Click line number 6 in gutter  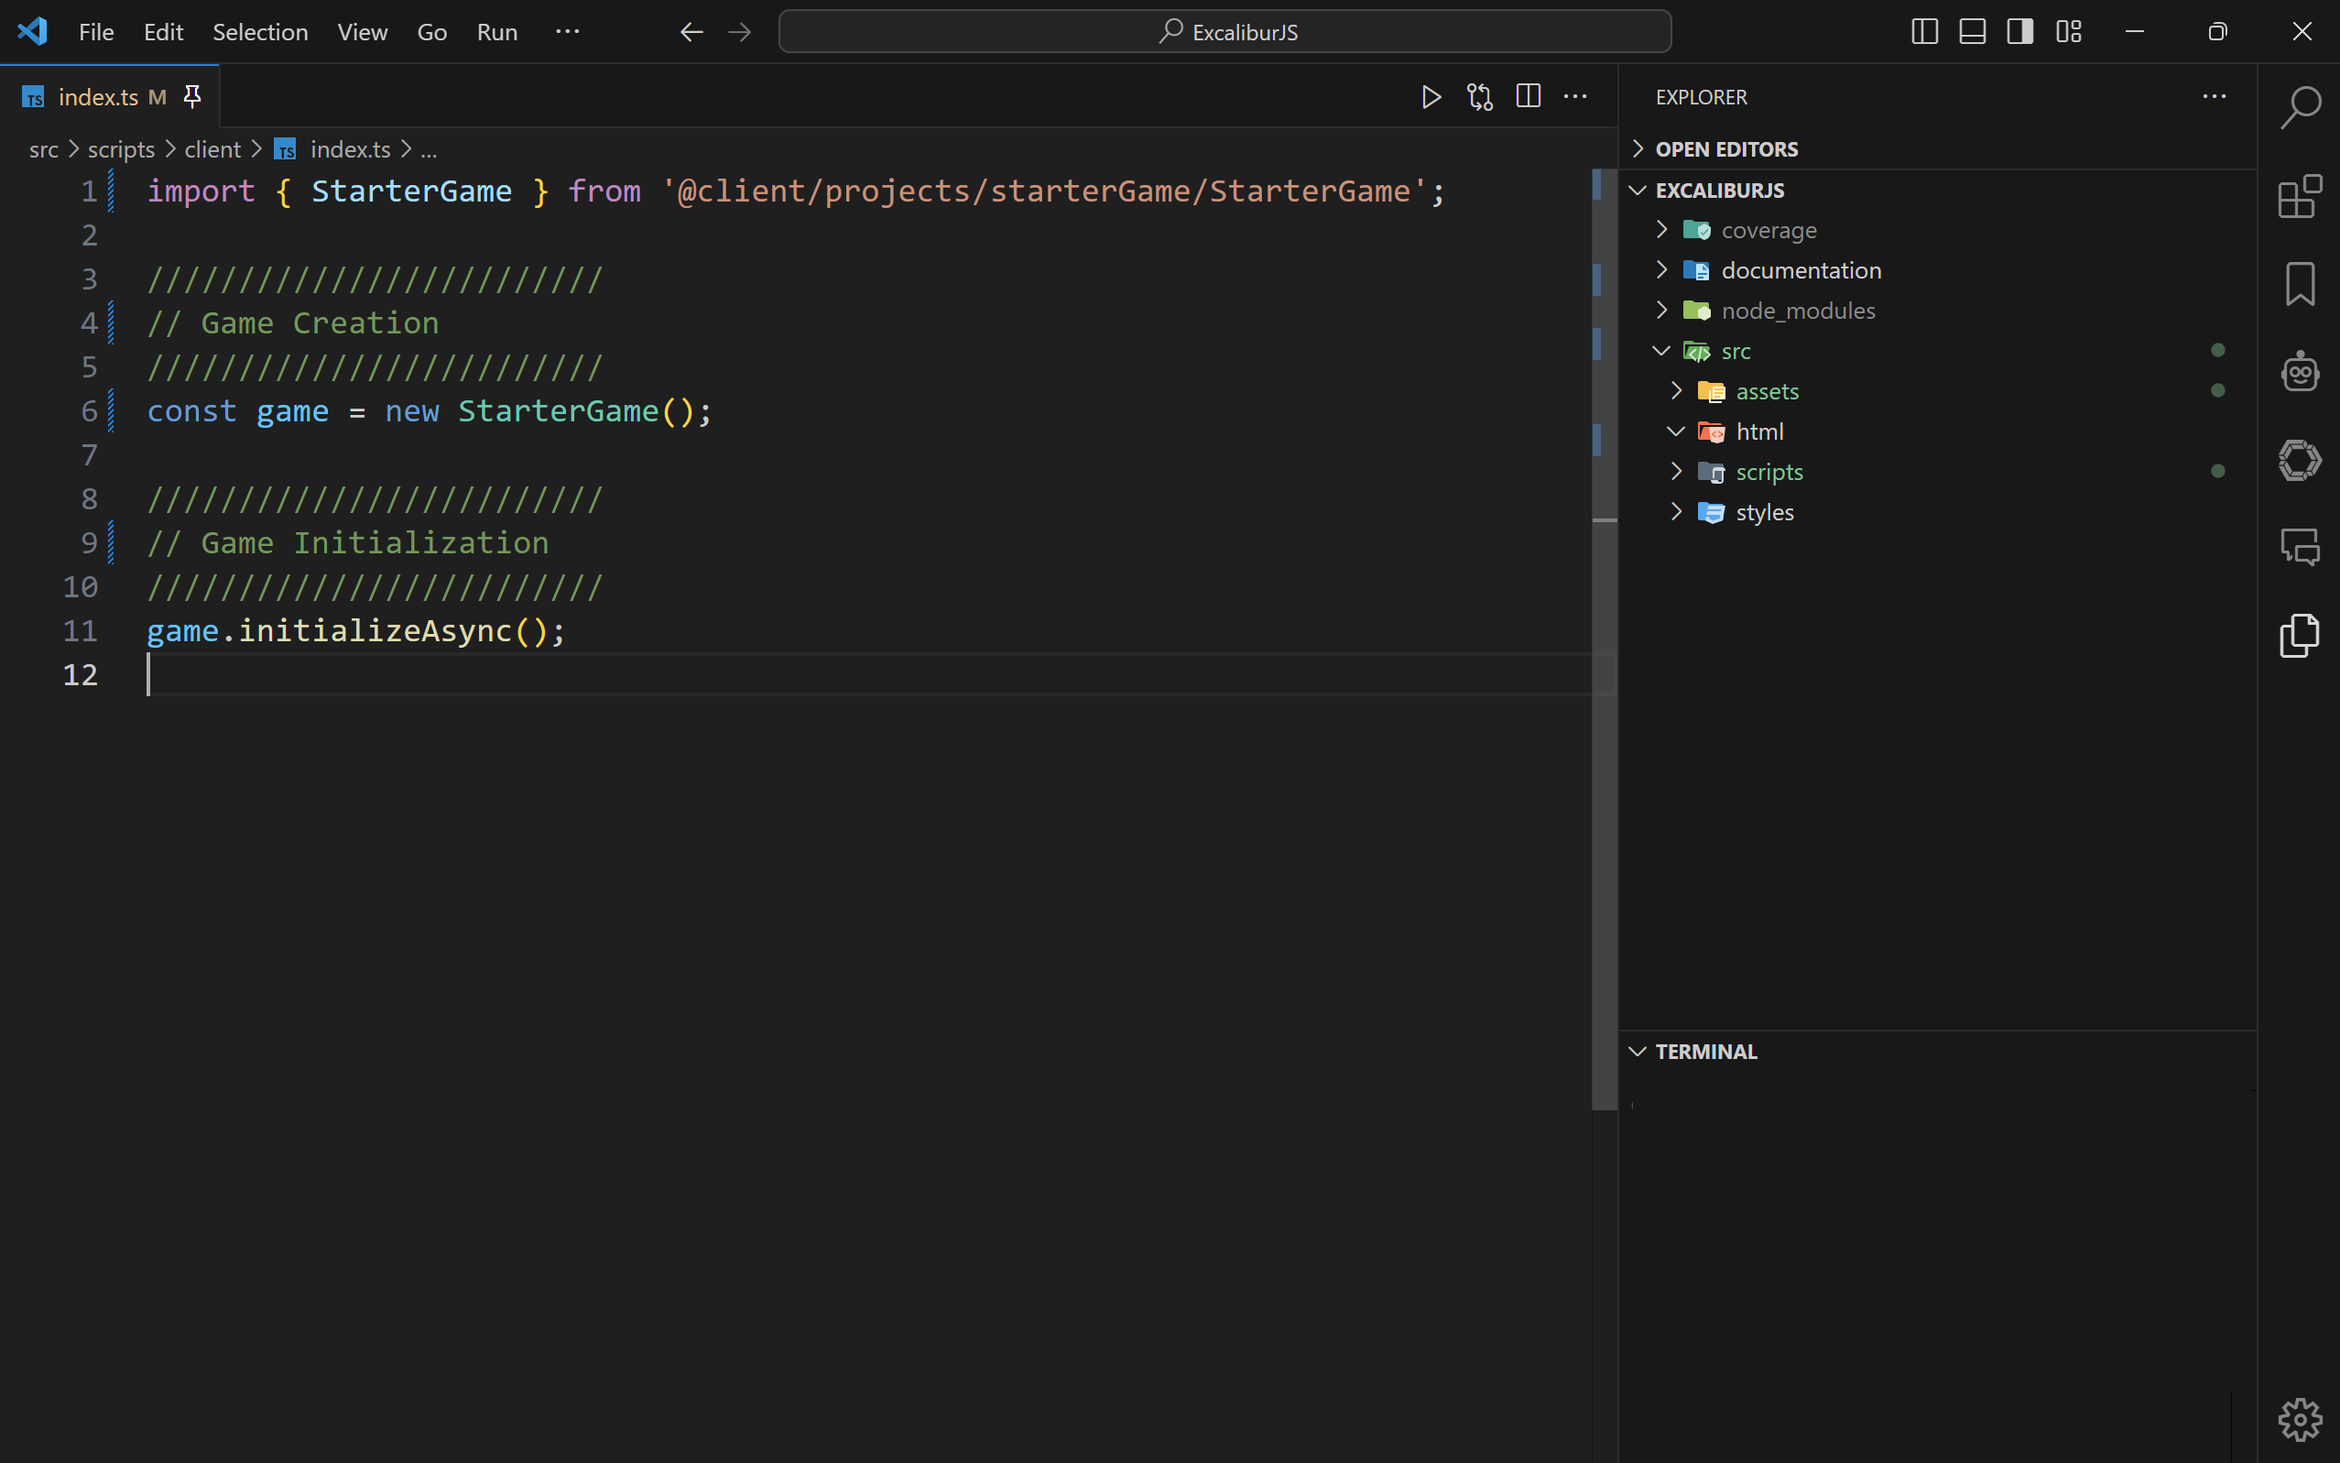pos(89,411)
